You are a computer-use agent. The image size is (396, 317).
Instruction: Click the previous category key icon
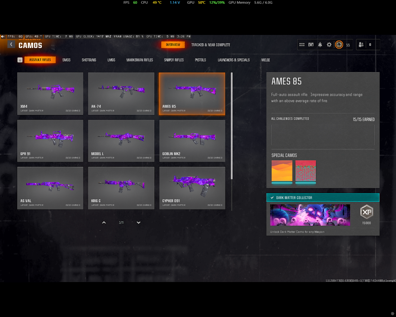20,60
